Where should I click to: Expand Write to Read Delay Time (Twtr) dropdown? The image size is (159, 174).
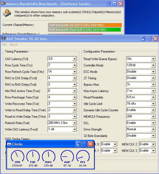click(75, 110)
